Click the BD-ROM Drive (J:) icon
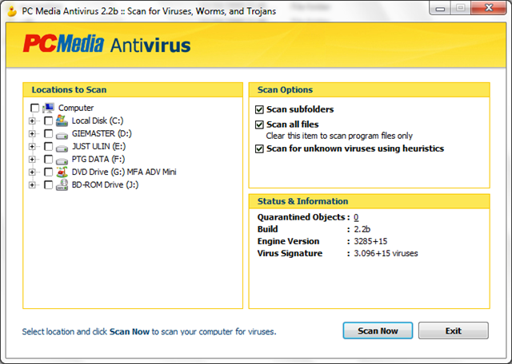 point(62,184)
